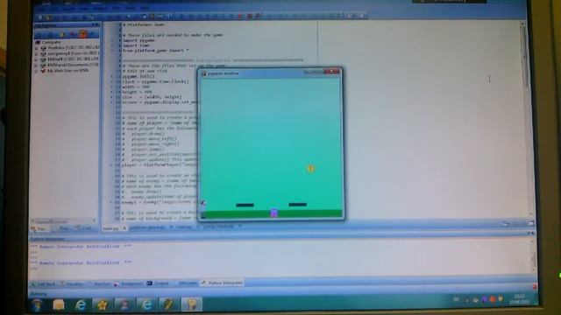Click the purple player character in game
The image size is (561, 315).
point(273,213)
